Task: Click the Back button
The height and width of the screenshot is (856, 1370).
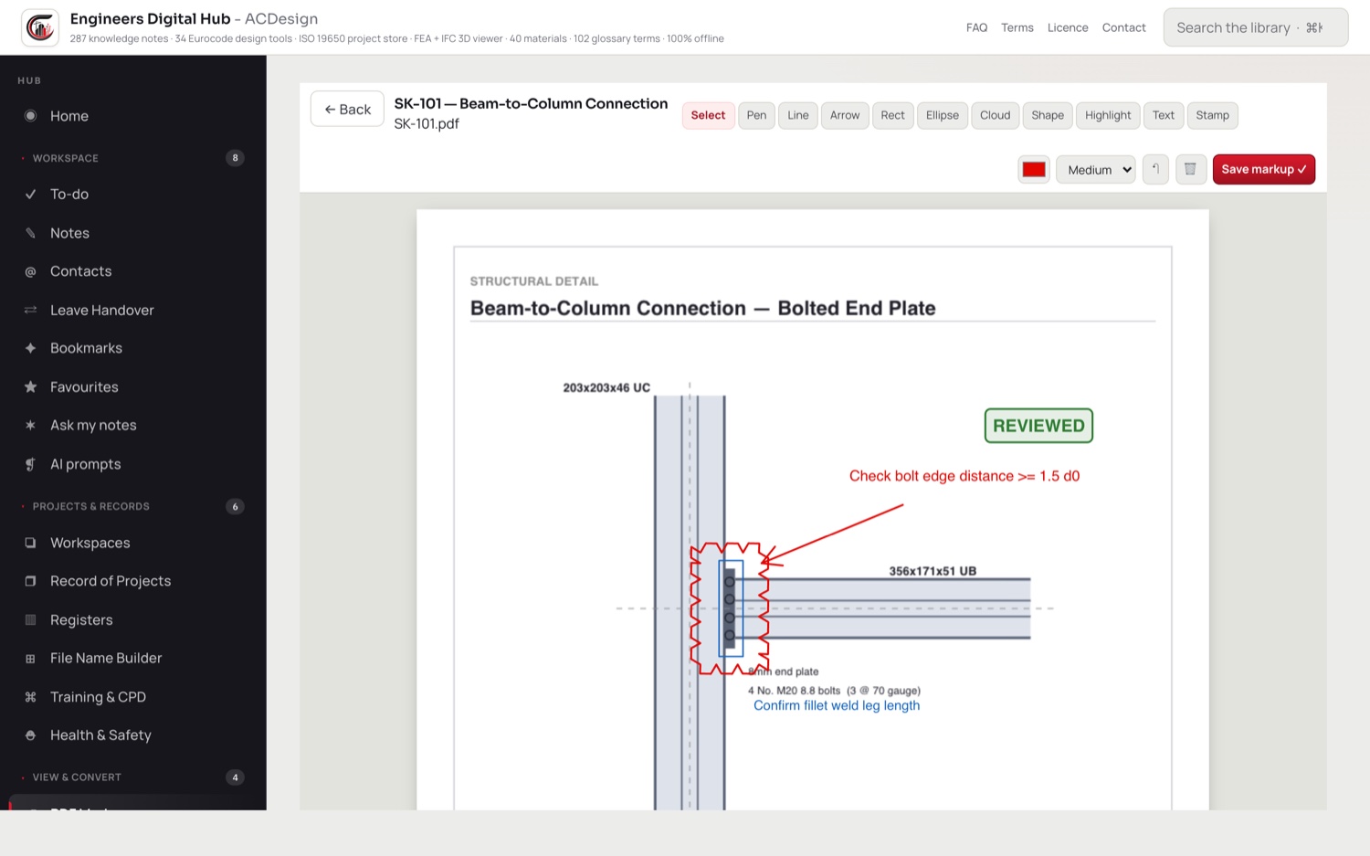Action: pos(347,109)
